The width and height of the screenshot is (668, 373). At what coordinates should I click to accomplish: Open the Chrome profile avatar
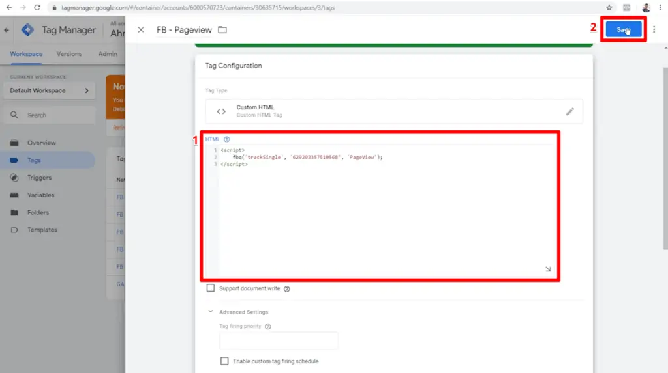(646, 7)
